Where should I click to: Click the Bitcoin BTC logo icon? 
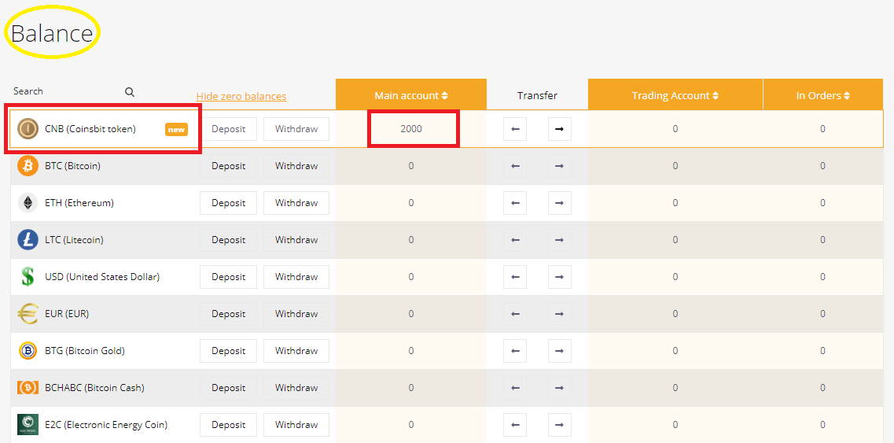click(28, 166)
